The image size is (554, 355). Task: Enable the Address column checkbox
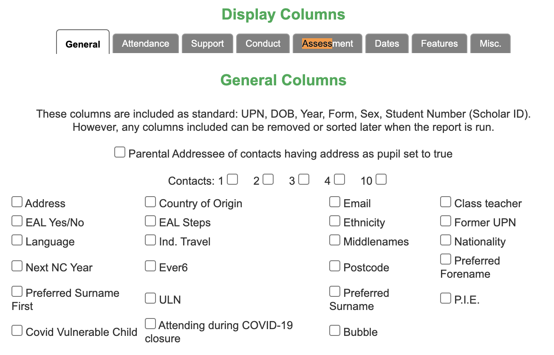click(17, 202)
